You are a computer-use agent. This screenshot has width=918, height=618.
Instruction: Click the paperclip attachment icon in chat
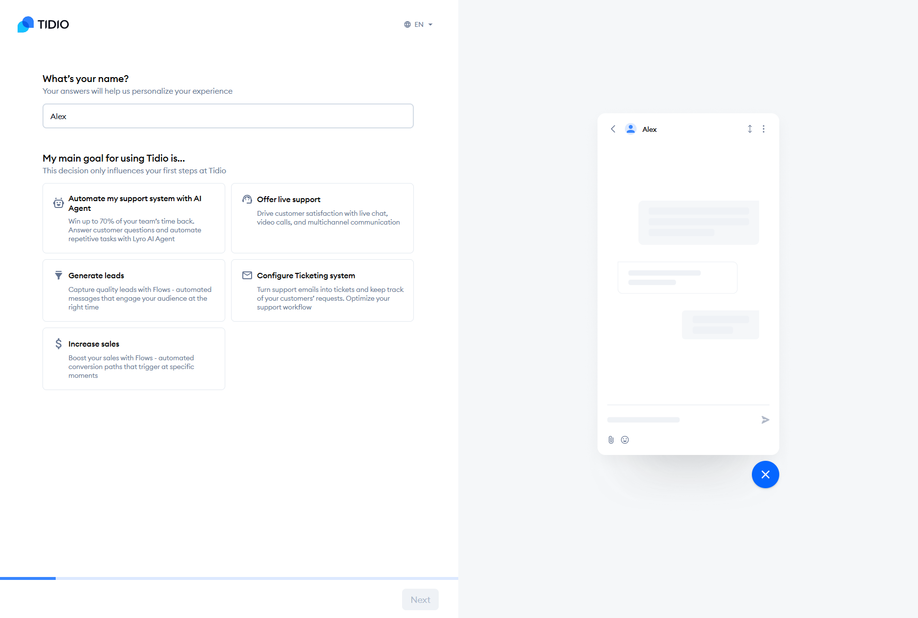[x=610, y=439]
